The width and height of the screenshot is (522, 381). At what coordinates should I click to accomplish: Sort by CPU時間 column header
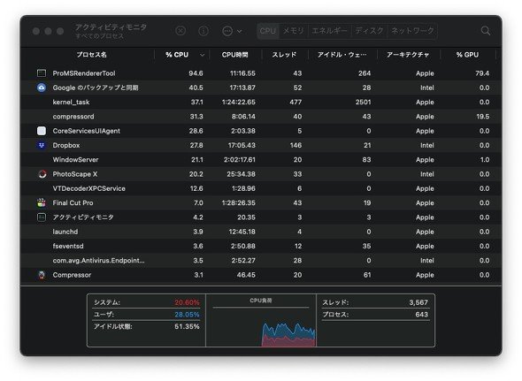tap(235, 55)
